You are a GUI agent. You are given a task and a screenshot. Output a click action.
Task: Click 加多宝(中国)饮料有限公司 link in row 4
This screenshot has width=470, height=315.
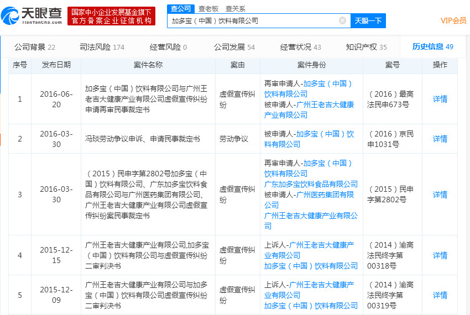point(311,266)
